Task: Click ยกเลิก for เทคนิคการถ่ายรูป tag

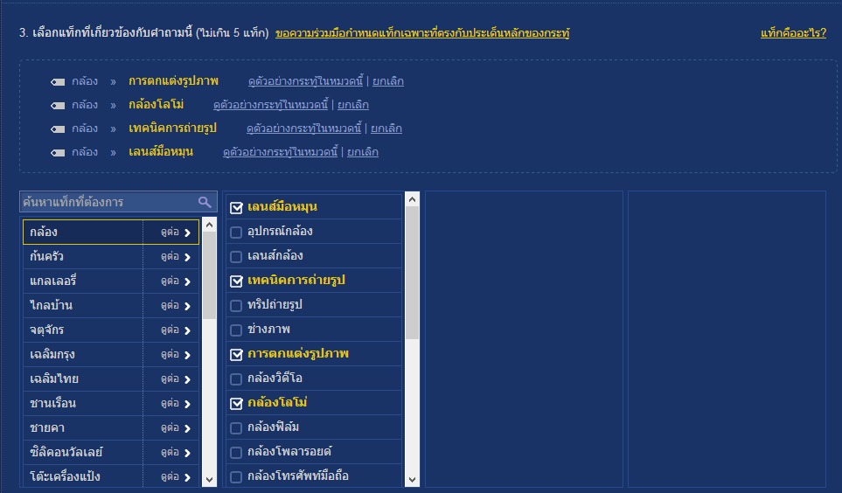Action: [x=386, y=128]
